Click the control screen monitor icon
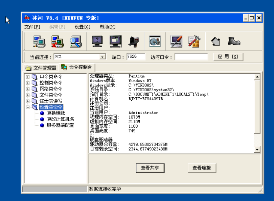The height and width of the screenshot is (201, 274). point(115,42)
